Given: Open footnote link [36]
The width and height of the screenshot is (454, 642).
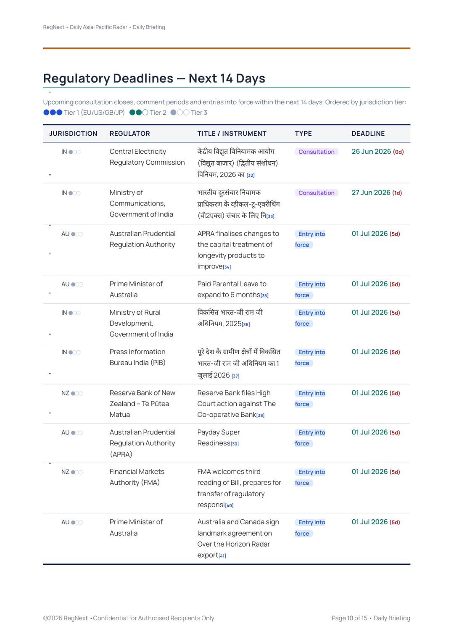Looking at the screenshot, I should point(246,324).
